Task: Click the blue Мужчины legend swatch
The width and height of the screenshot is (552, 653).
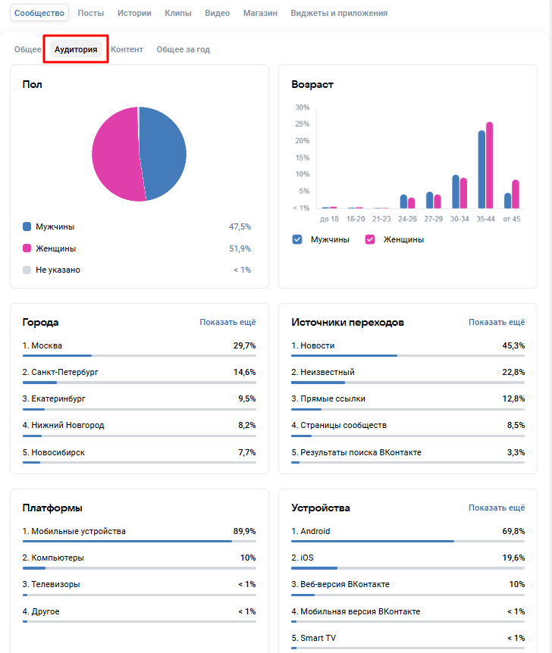Action: [27, 227]
